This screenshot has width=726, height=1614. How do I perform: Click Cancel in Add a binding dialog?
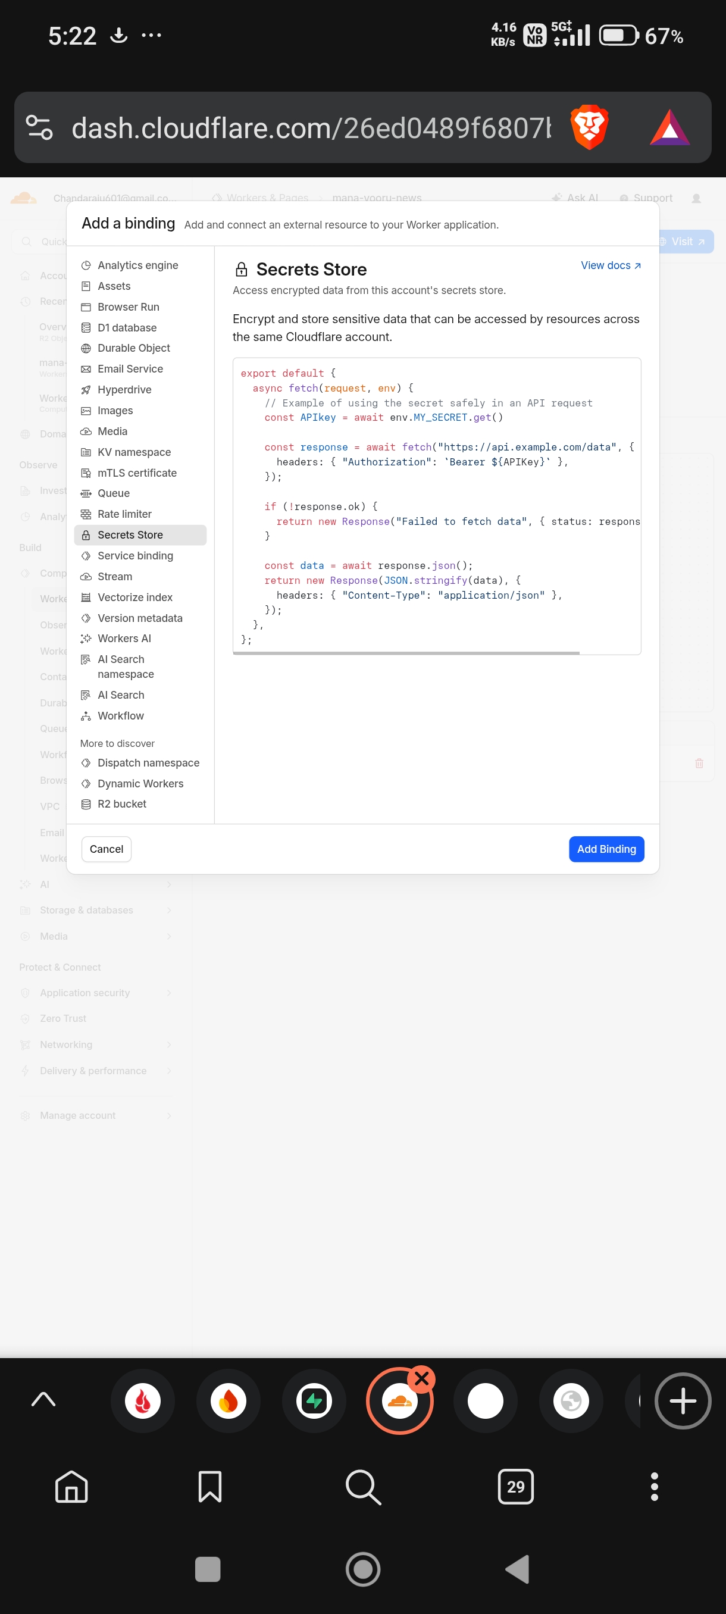click(x=107, y=849)
